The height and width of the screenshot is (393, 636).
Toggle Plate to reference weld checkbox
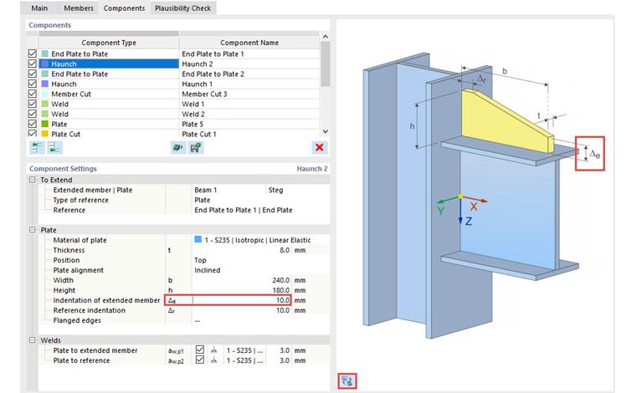pos(199,360)
